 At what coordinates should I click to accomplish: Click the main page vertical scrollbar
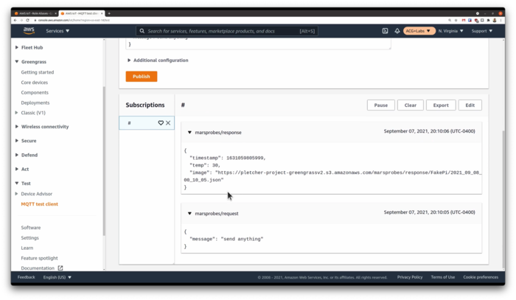pos(503,198)
